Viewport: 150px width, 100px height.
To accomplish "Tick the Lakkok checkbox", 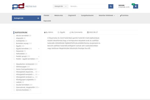I will pos(14,82).
